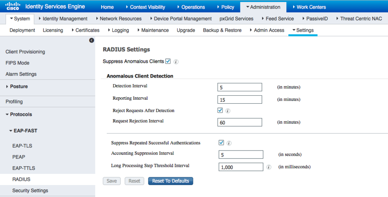This screenshot has width=388, height=197.
Task: Open the Settings tab dropdown
Action: (x=303, y=30)
